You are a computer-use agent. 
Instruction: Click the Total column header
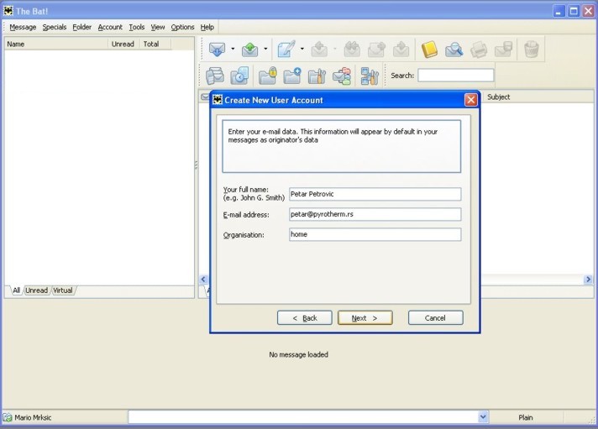coord(155,44)
